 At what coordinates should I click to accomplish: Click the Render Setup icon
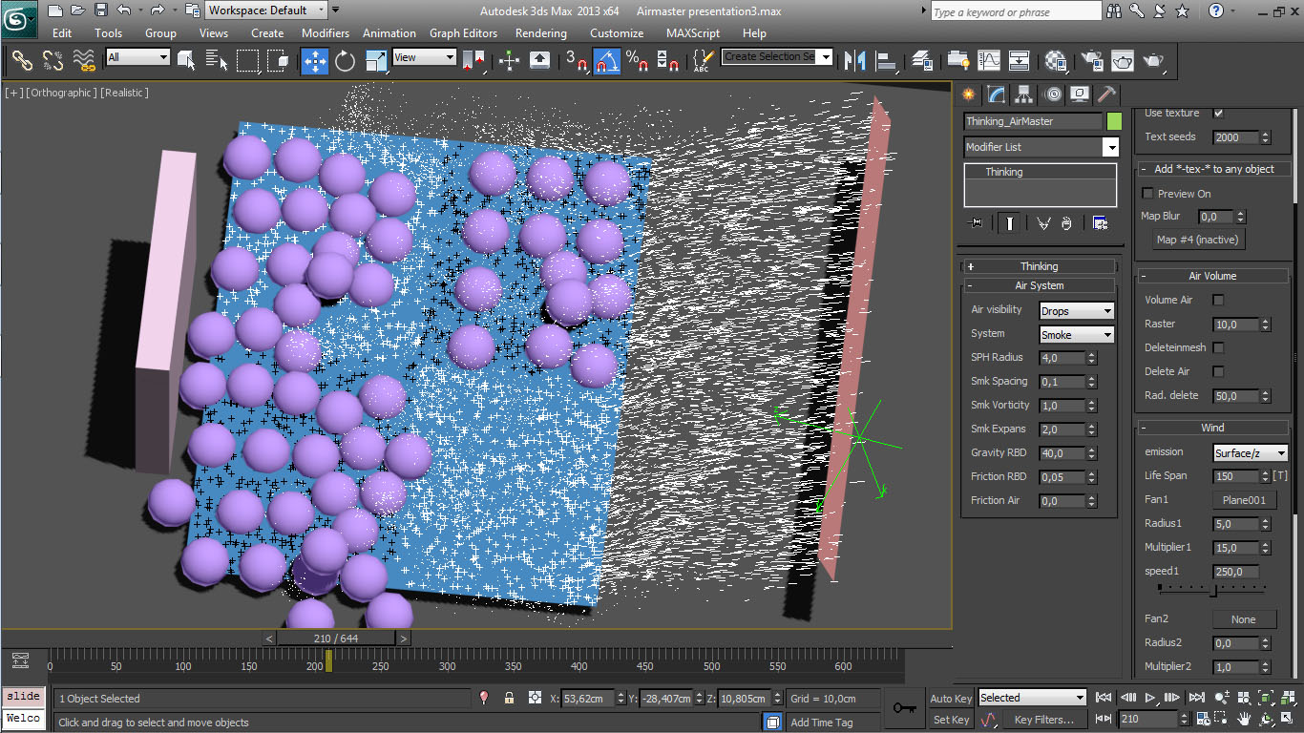click(1091, 61)
